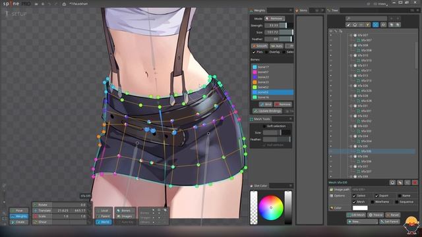Collapse the sfa 007 slot node
This screenshot has width=422, height=237.
click(351, 35)
